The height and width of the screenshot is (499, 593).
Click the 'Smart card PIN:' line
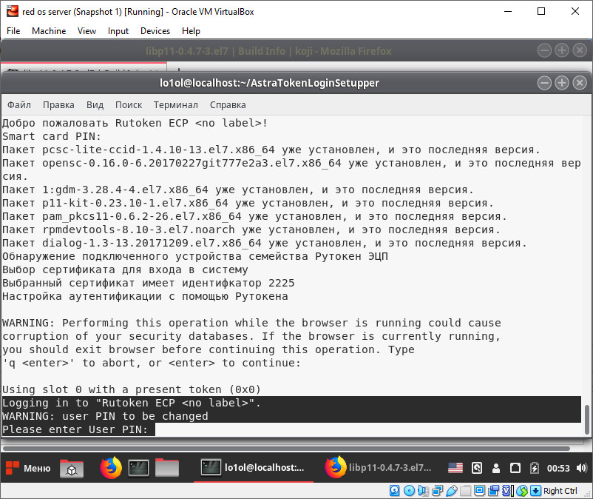[52, 136]
